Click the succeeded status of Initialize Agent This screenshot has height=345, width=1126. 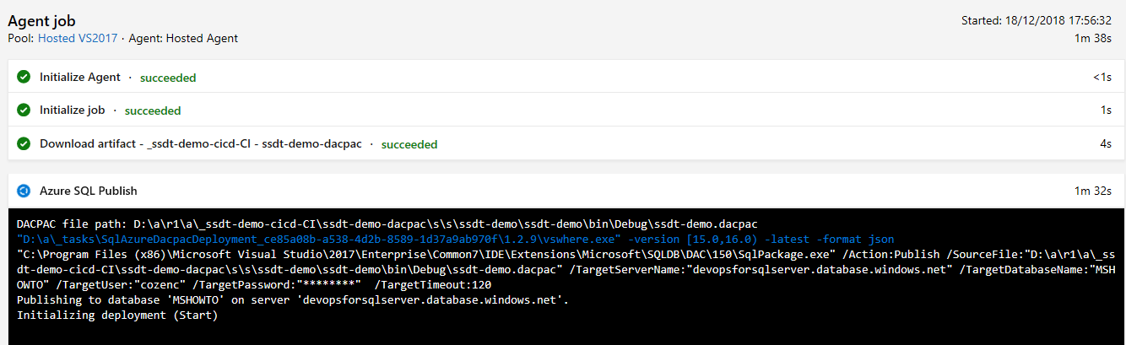(x=168, y=78)
